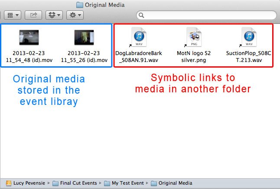Select the SuctionPlop WAV file icon
The width and height of the screenshot is (280, 189).
tap(249, 37)
